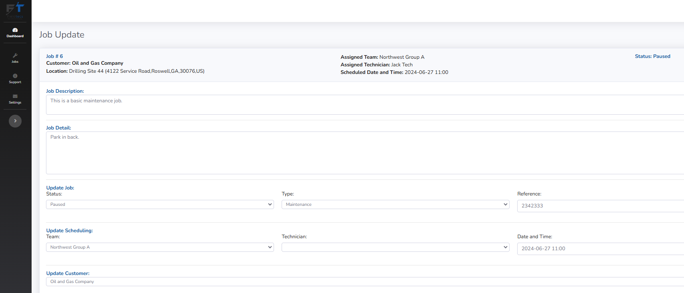Viewport: 684px width, 293px height.
Task: Open the Team dropdown showing Northwest Group A
Action: [x=160, y=247]
